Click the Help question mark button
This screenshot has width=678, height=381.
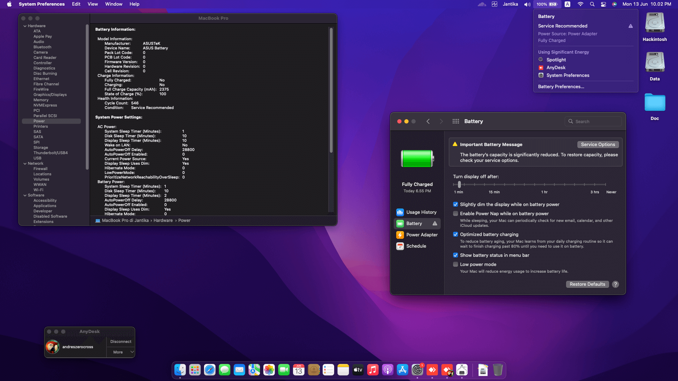(615, 284)
